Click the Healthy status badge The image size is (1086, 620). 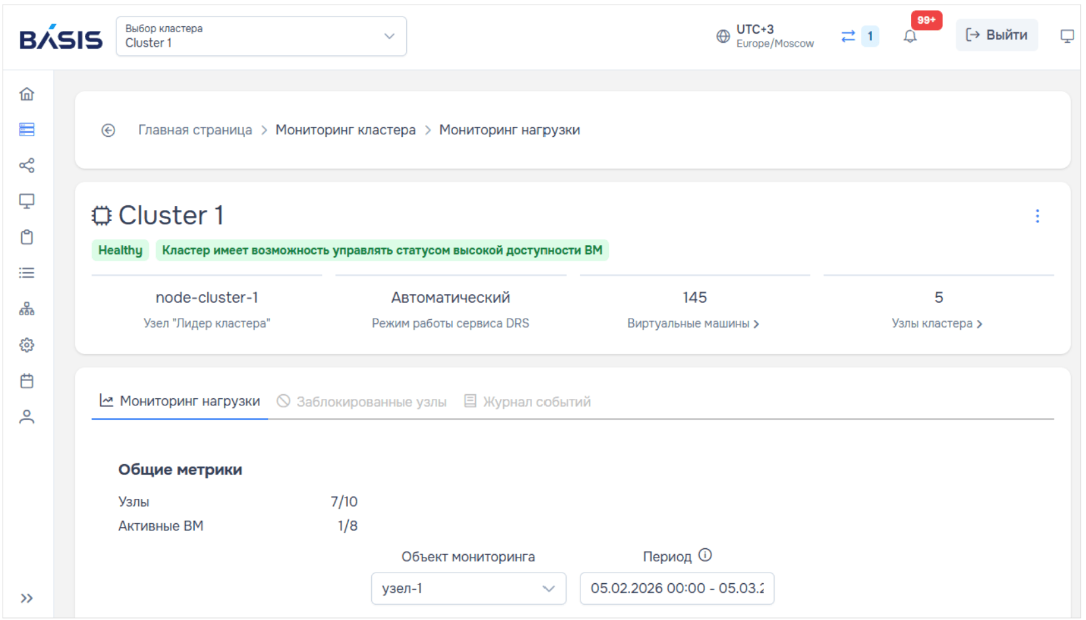tap(120, 250)
